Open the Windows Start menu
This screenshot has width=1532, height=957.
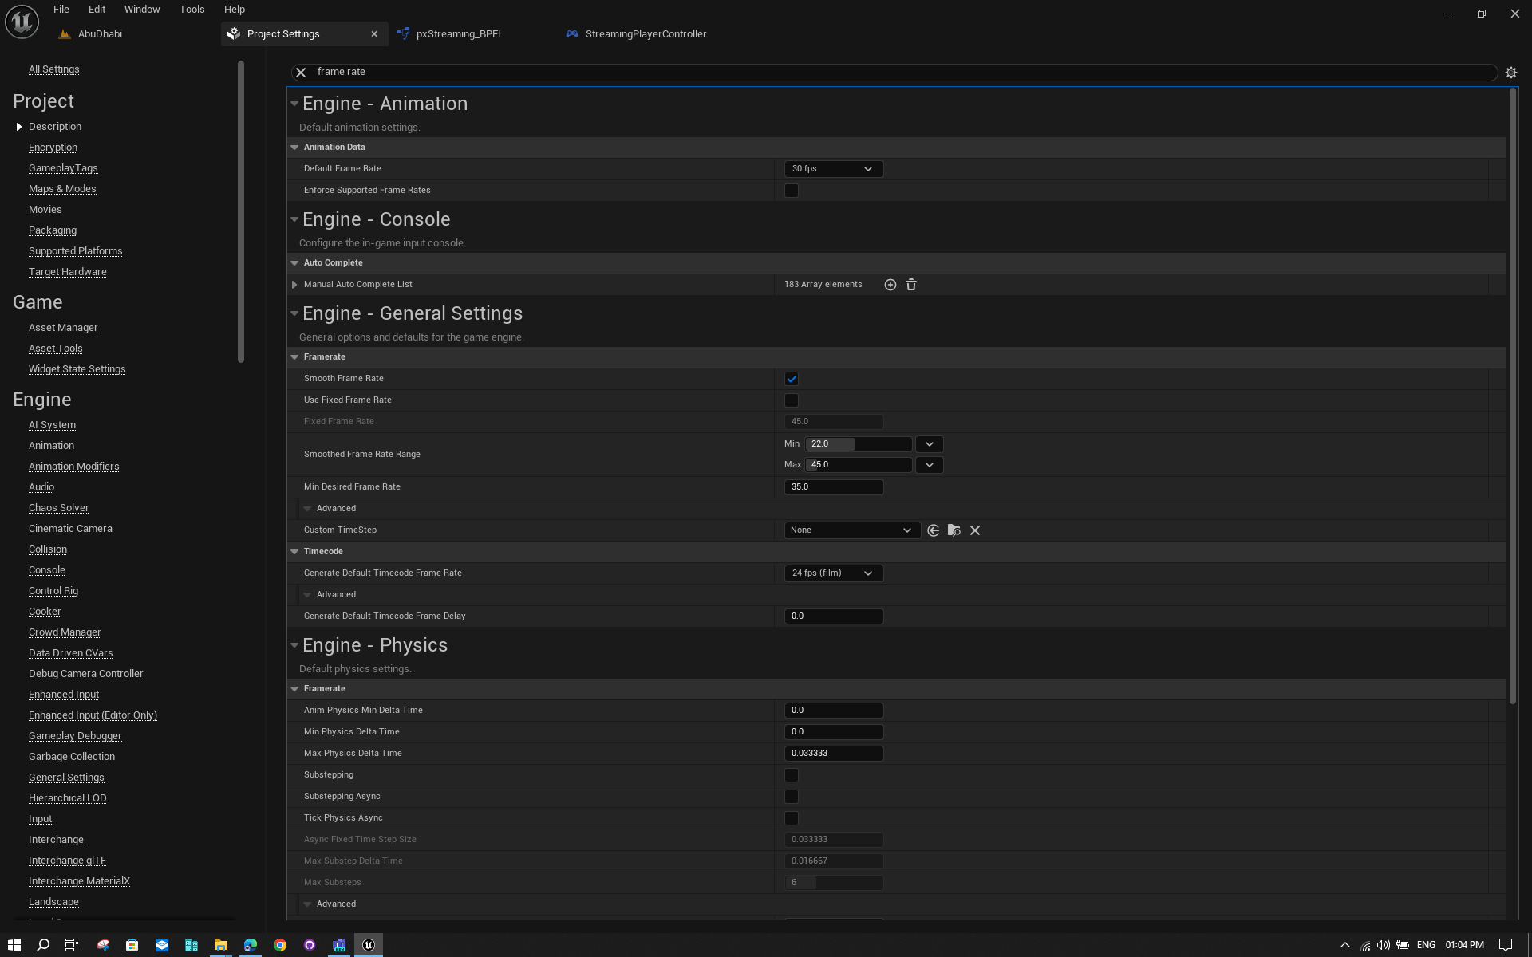14,945
